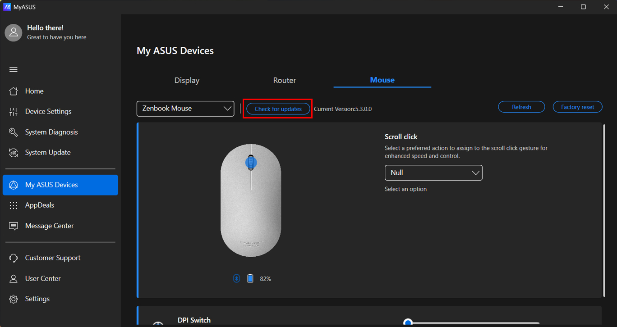
Task: Open Settings from sidebar
Action: pos(60,299)
